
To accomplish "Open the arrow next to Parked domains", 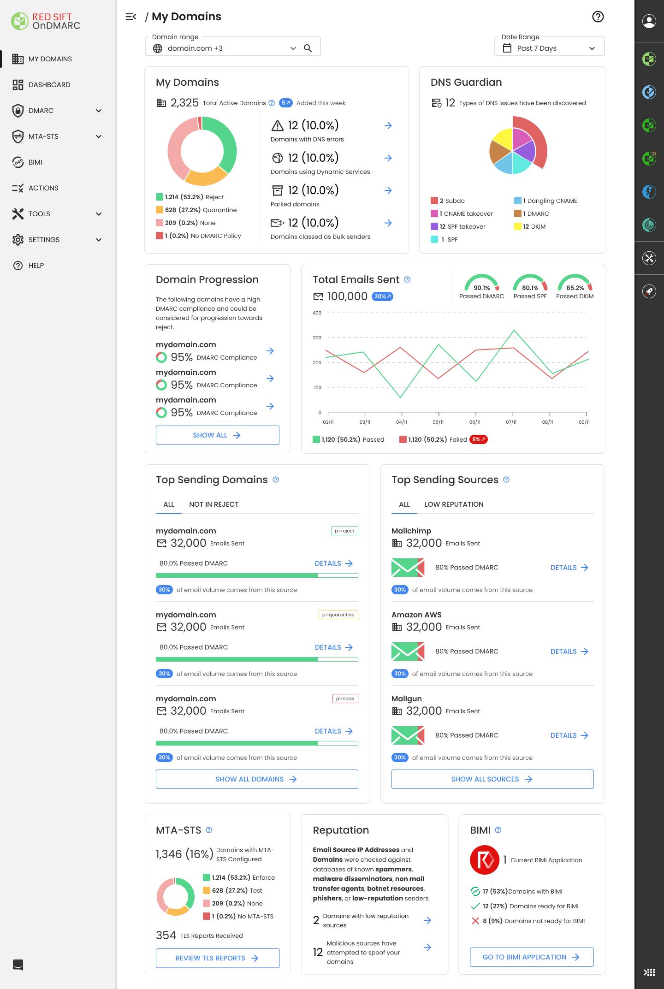I will (x=388, y=190).
